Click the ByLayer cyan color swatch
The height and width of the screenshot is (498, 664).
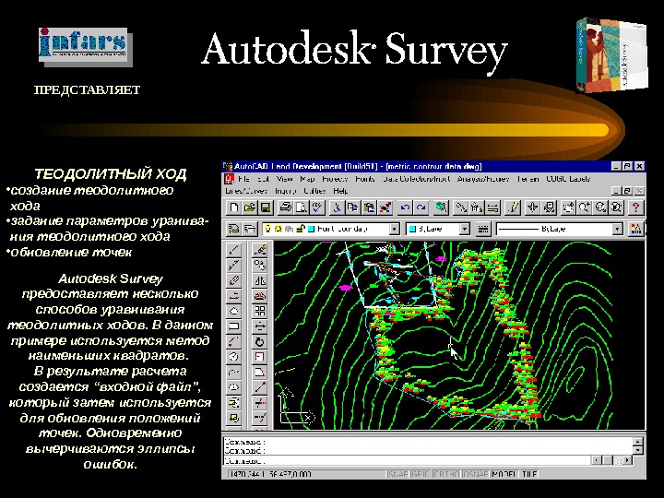412,229
